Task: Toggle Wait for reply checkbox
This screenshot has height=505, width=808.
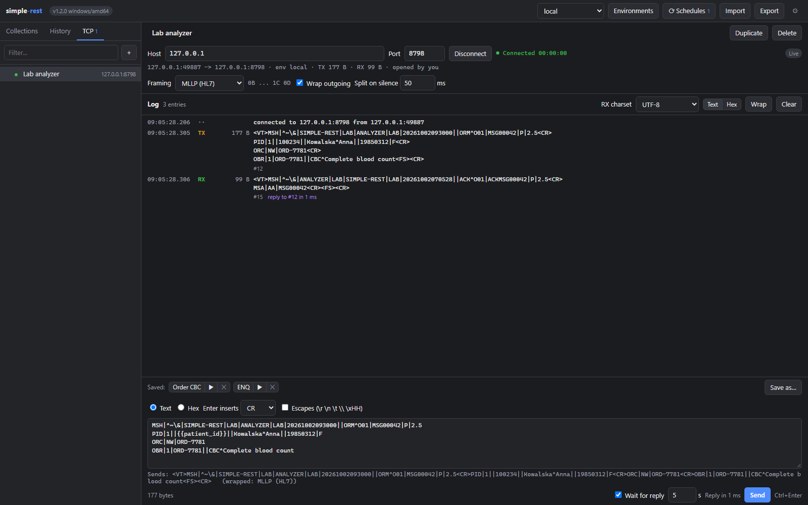Action: 618,495
